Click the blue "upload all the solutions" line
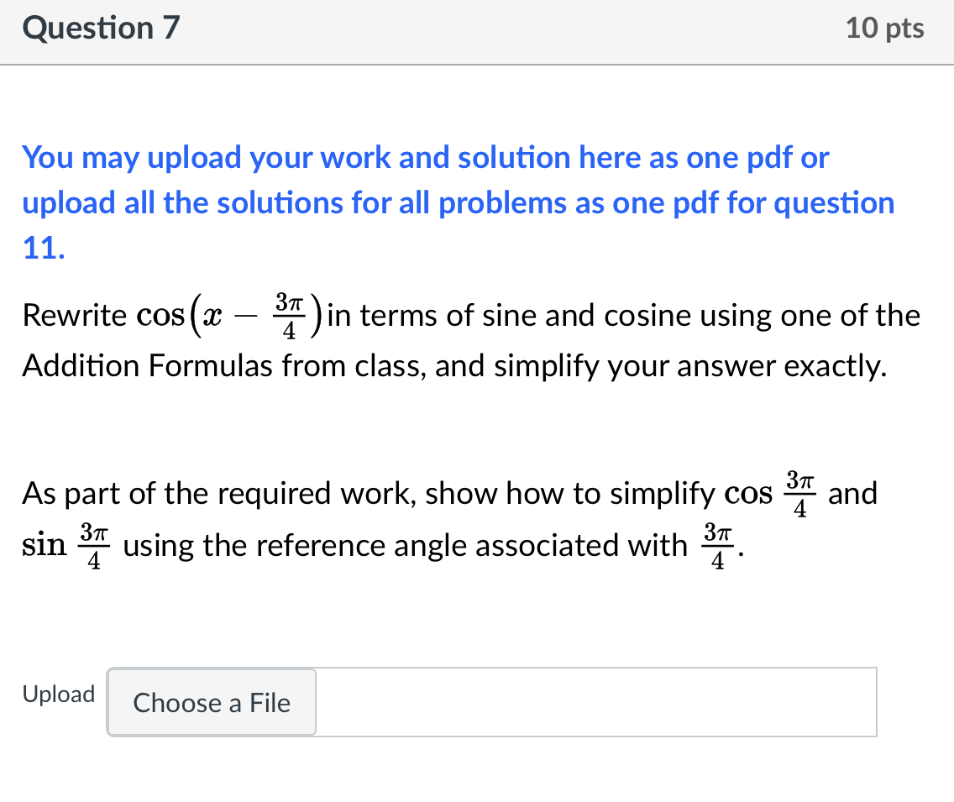 click(458, 203)
